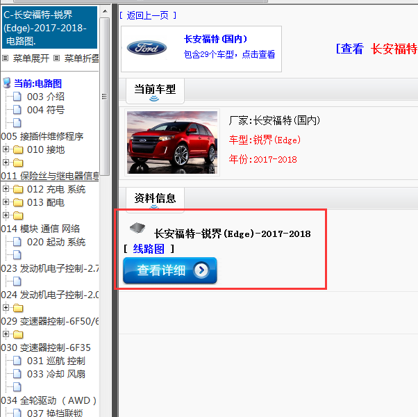Select 037 换挡联锁 tree entry
Screen dimensions: 418x417
(x=55, y=413)
